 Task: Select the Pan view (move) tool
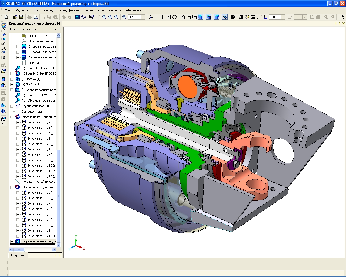162,17
